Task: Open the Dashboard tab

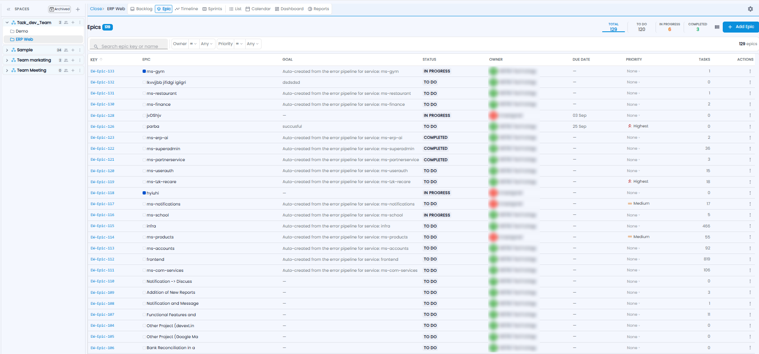Action: pos(289,9)
